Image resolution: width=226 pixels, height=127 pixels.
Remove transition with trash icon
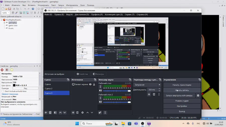(x=154, y=94)
